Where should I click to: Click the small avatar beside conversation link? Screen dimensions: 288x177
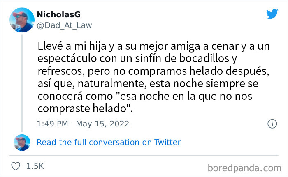click(22, 143)
